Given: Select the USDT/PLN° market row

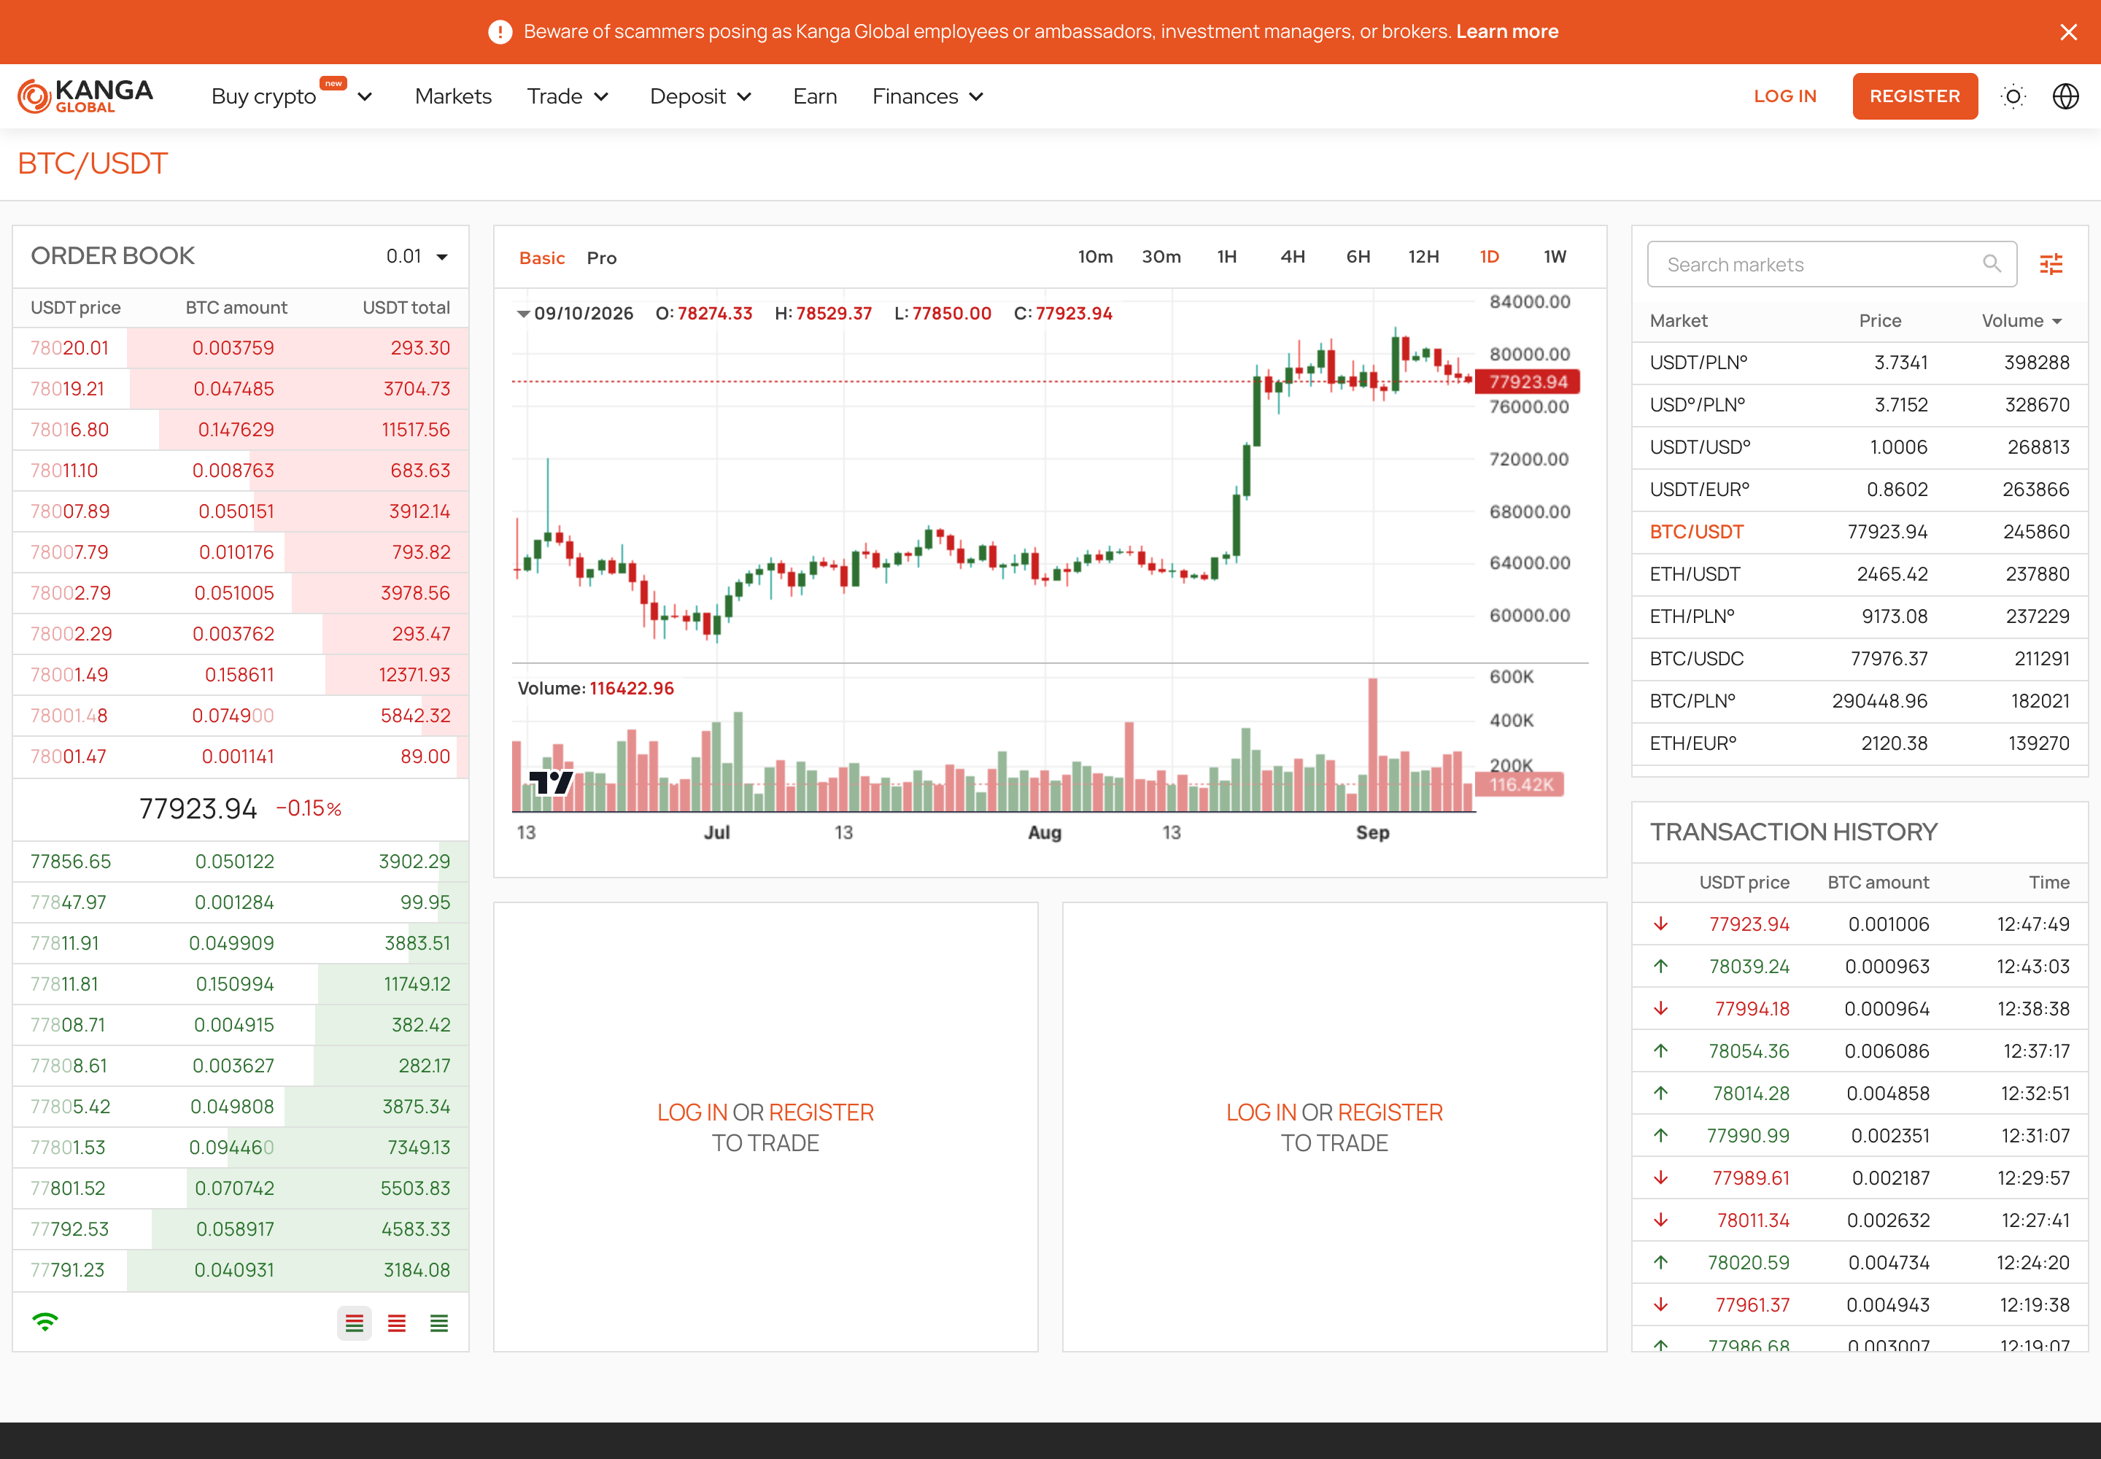Looking at the screenshot, I should [1859, 363].
